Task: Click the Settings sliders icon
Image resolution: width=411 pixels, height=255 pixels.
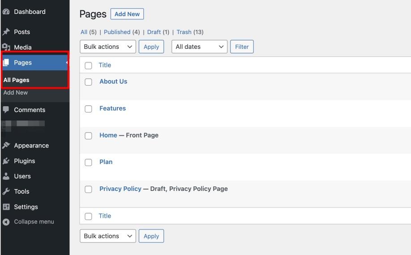Action: [6, 207]
